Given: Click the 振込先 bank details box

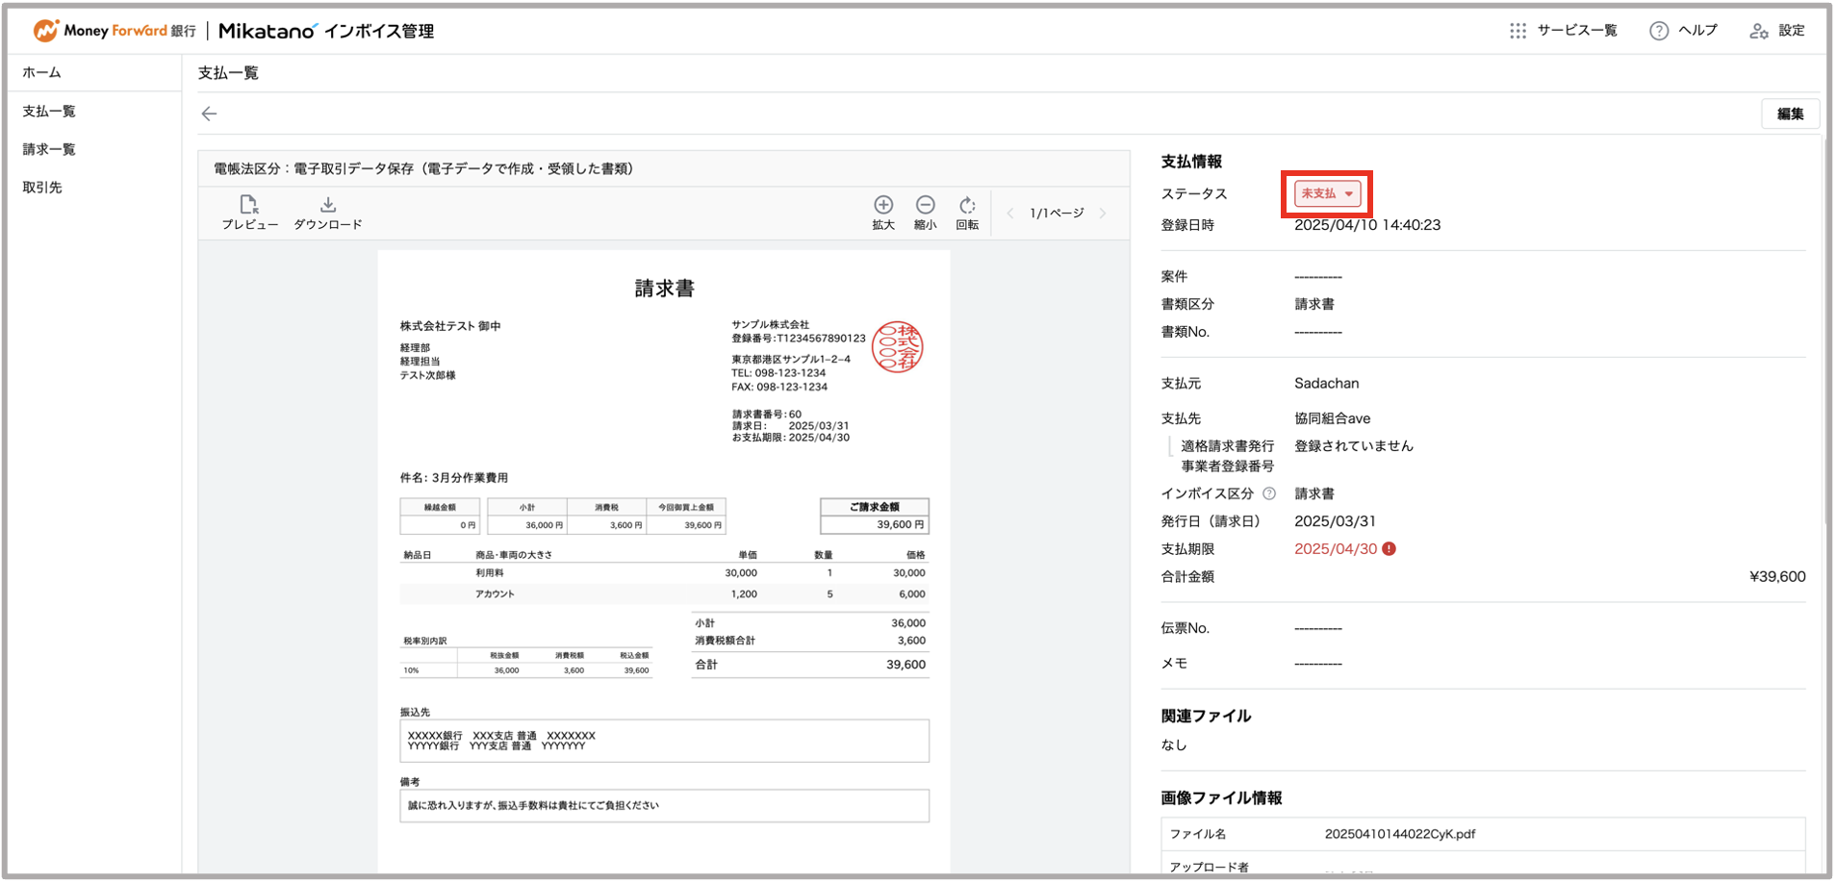Looking at the screenshot, I should 664,741.
